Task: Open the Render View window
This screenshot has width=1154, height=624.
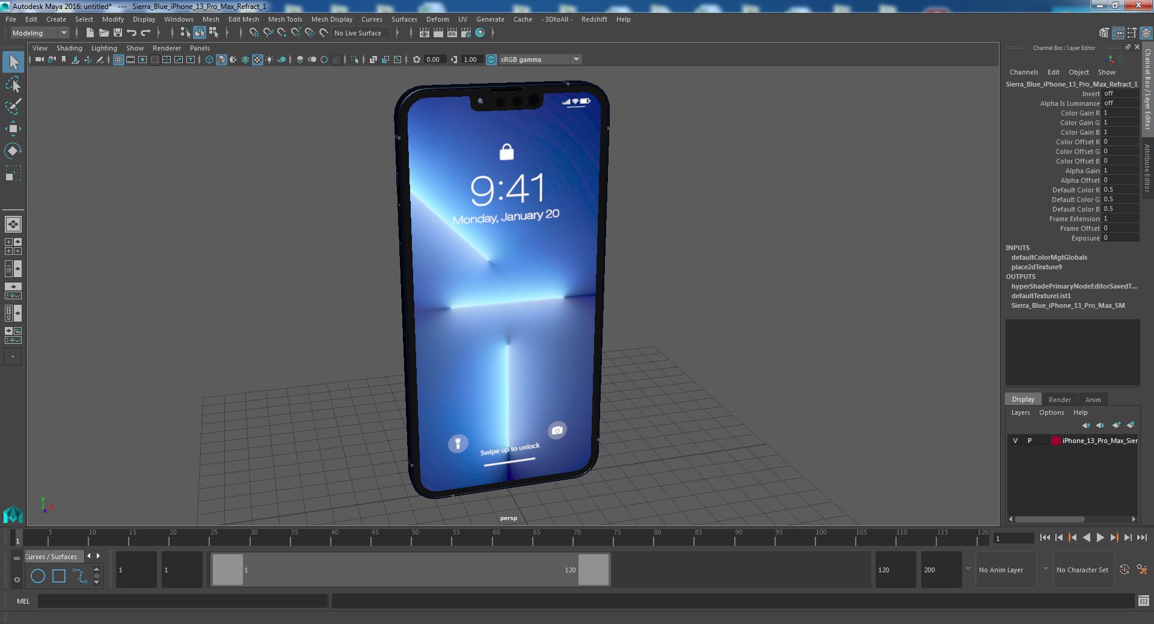Action: (x=425, y=33)
